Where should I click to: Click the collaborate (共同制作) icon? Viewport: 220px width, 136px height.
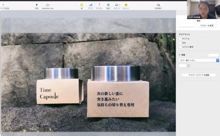158,5
